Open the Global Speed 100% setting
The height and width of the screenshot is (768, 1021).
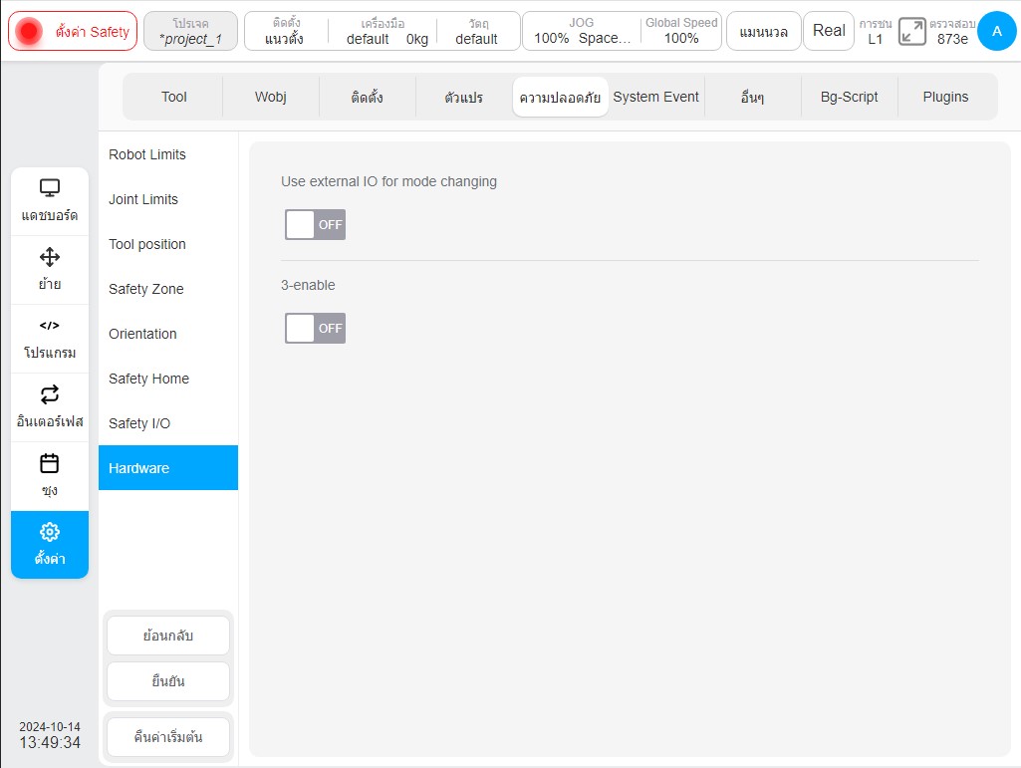pos(681,31)
